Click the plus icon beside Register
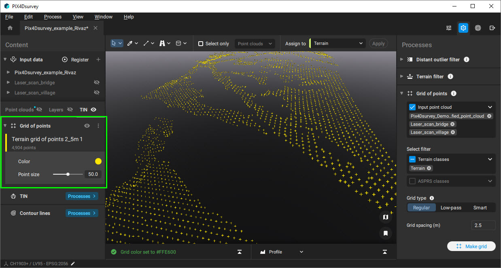The width and height of the screenshot is (501, 268). [98, 59]
